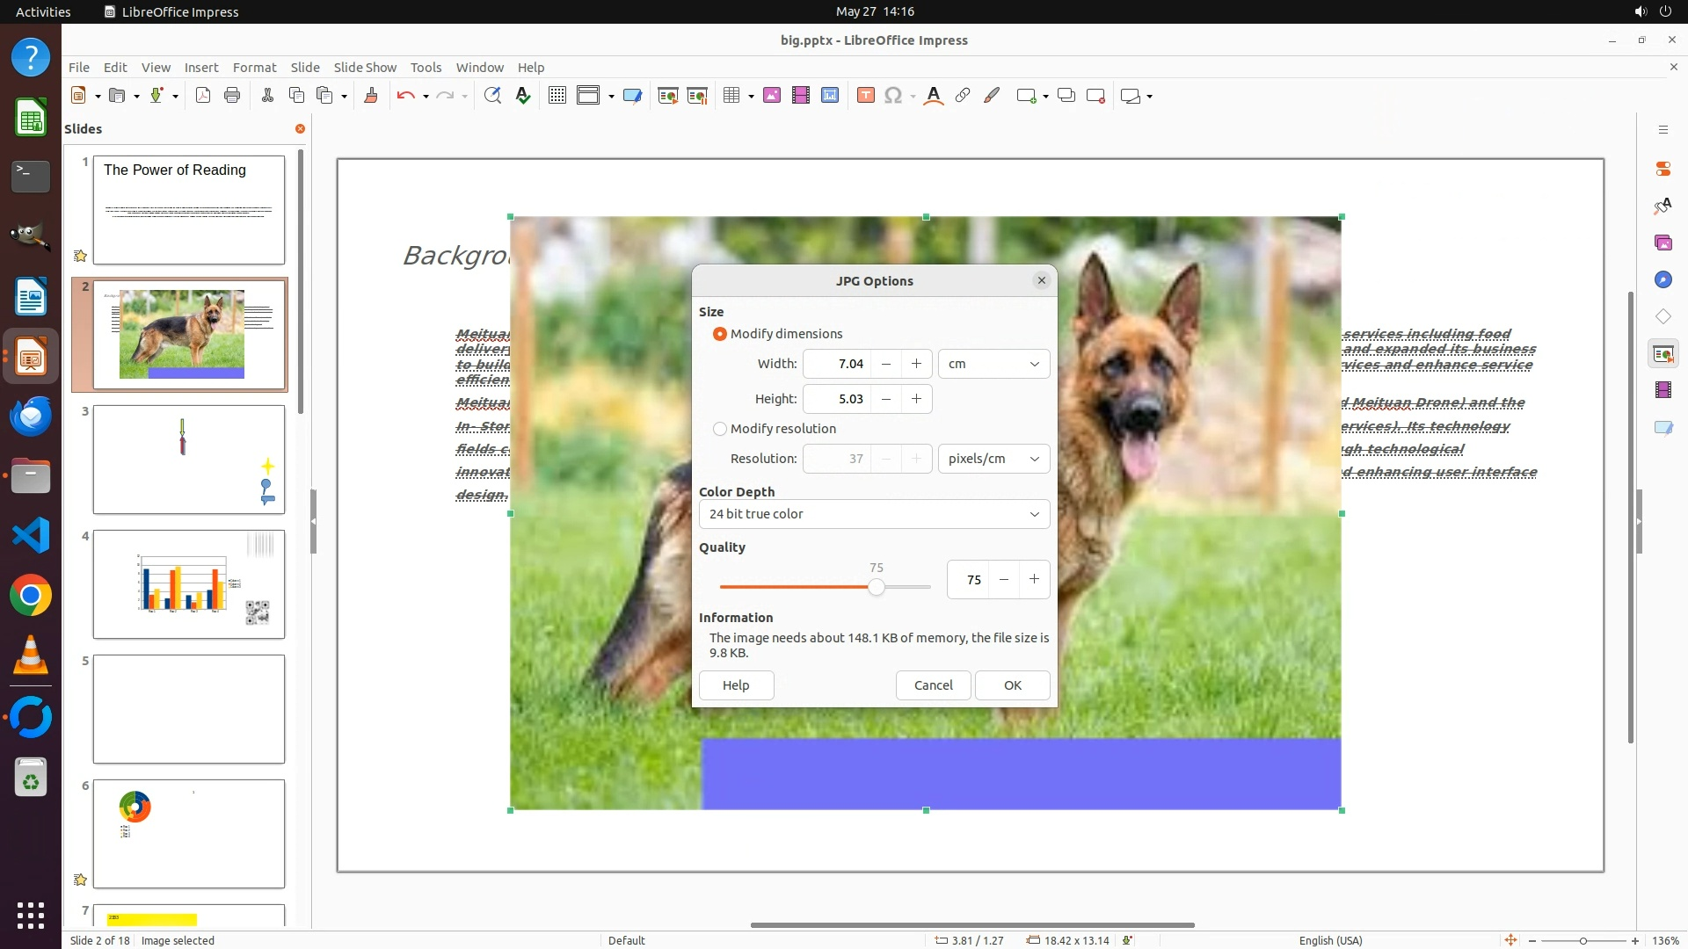The image size is (1688, 949).
Task: Open the pixels/cm resolution unit dropdown
Action: tap(993, 459)
